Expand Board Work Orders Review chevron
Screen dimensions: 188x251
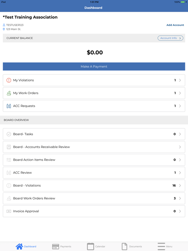pos(180,198)
